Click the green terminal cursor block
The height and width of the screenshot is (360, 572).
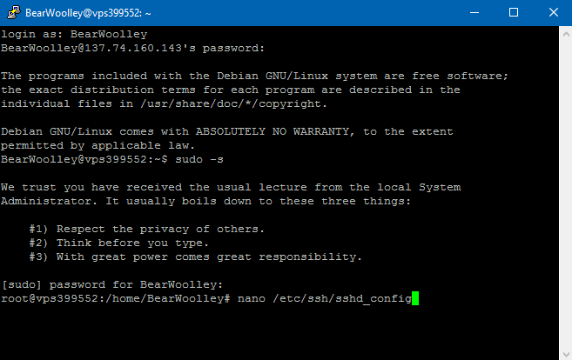pyautogui.click(x=415, y=298)
